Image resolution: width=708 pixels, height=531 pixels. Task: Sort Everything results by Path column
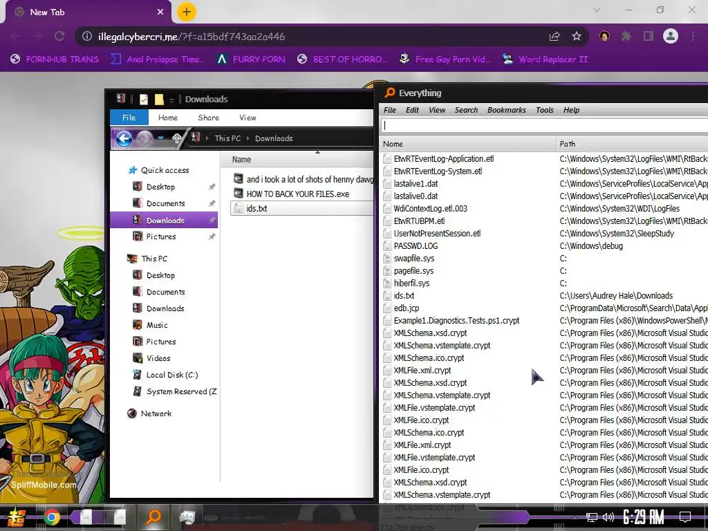[632, 144]
